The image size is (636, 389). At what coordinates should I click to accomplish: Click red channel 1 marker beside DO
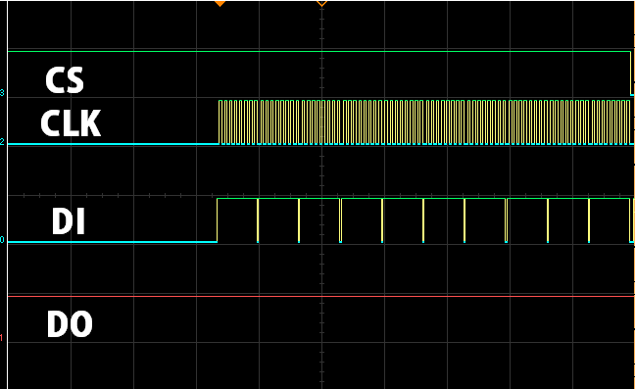point(2,337)
